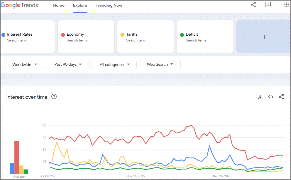
Task: Select the Tariffs search term card
Action: (x=146, y=37)
